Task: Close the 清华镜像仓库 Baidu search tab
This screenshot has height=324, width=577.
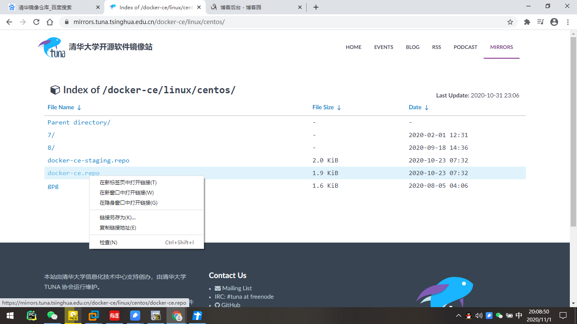Action: pos(98,7)
